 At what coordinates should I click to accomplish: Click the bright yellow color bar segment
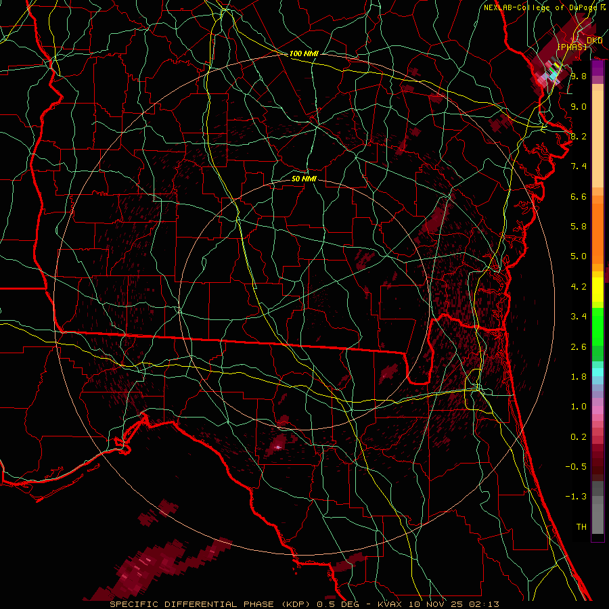597,290
